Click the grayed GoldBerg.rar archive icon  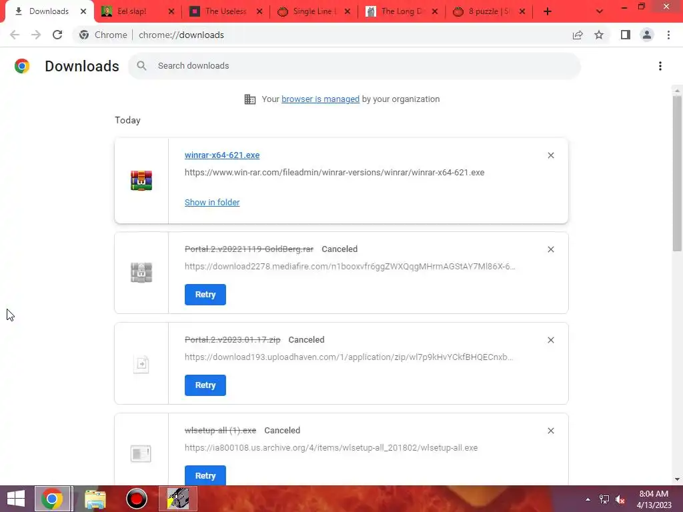click(141, 273)
